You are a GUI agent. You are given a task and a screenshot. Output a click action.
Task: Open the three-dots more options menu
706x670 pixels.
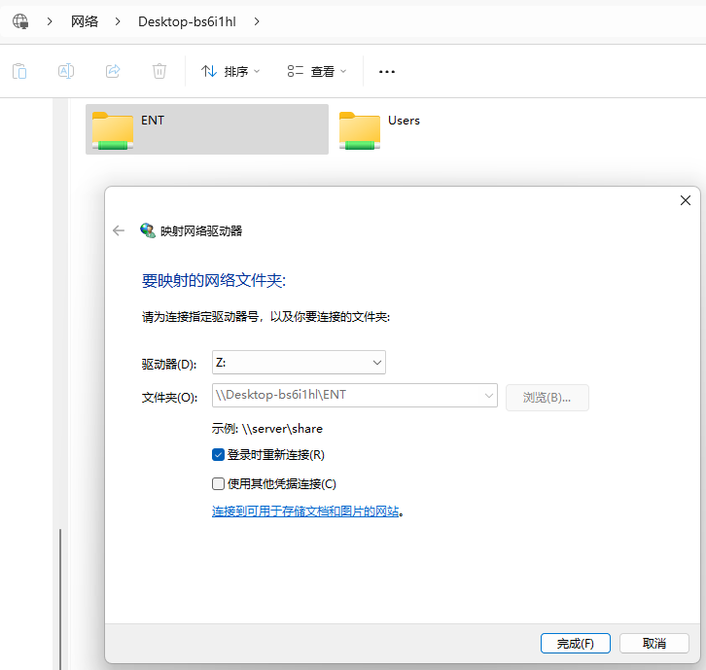pyautogui.click(x=387, y=71)
